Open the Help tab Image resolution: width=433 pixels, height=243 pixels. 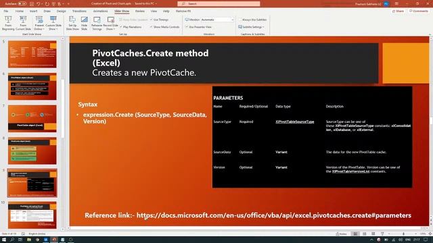166,11
